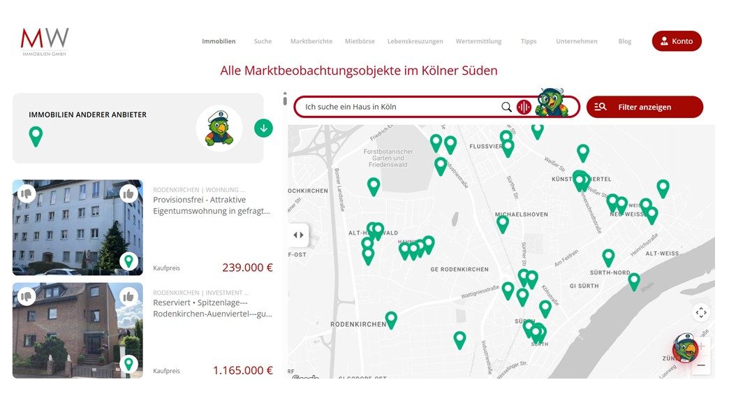729x410 pixels.
Task: Open 'Reserviert • Spitzenlage' listing title
Action: (212, 308)
